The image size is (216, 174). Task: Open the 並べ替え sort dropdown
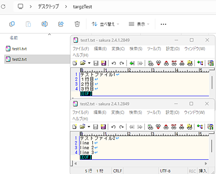[105, 24]
